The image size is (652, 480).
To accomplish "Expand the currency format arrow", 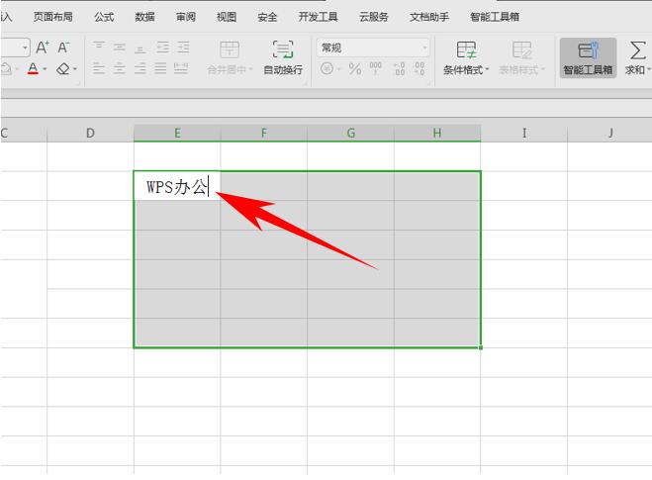I will pos(339,68).
